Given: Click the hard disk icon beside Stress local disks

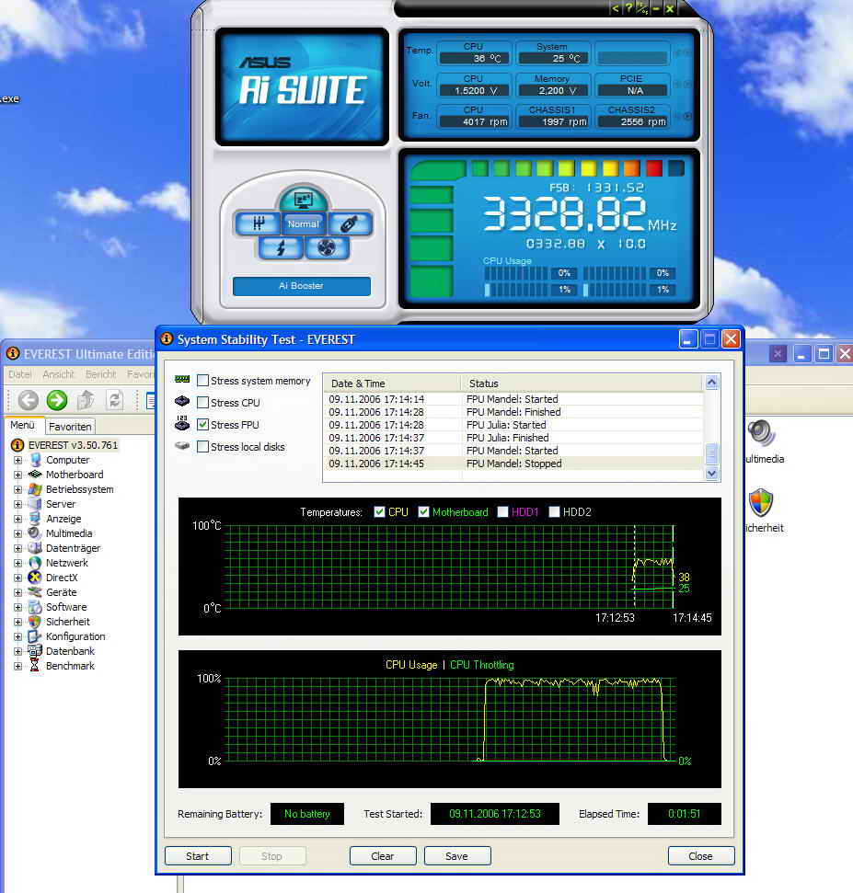Looking at the screenshot, I should pos(182,446).
